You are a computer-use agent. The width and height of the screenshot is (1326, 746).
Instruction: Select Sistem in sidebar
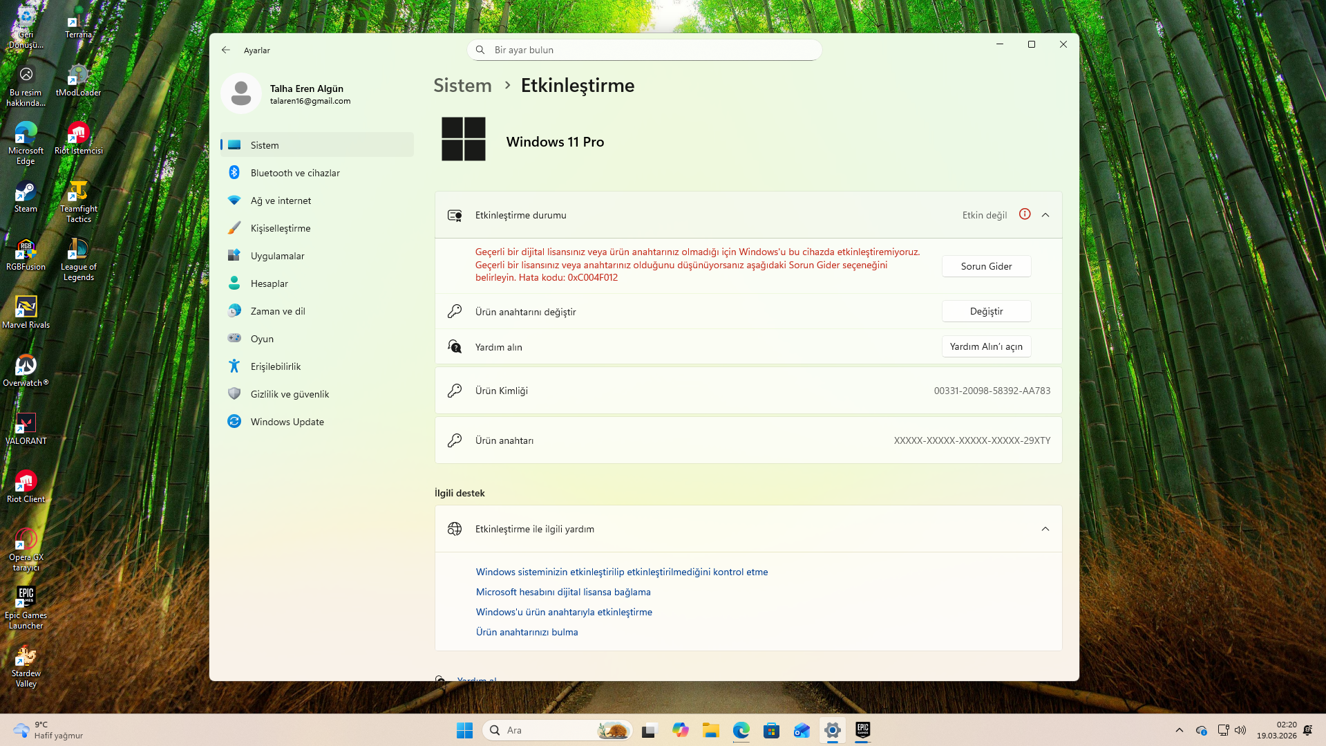(317, 145)
